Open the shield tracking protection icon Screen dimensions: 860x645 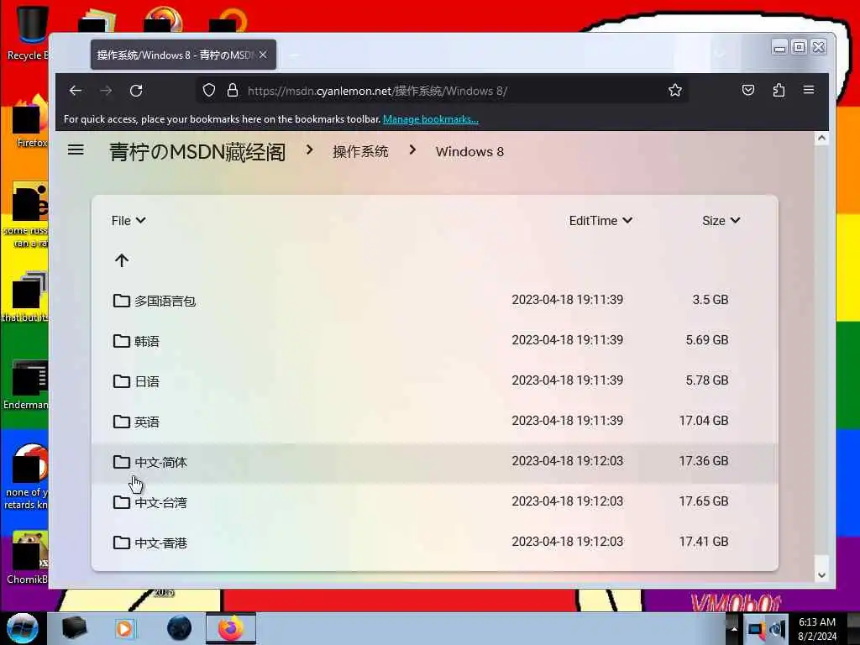(209, 90)
